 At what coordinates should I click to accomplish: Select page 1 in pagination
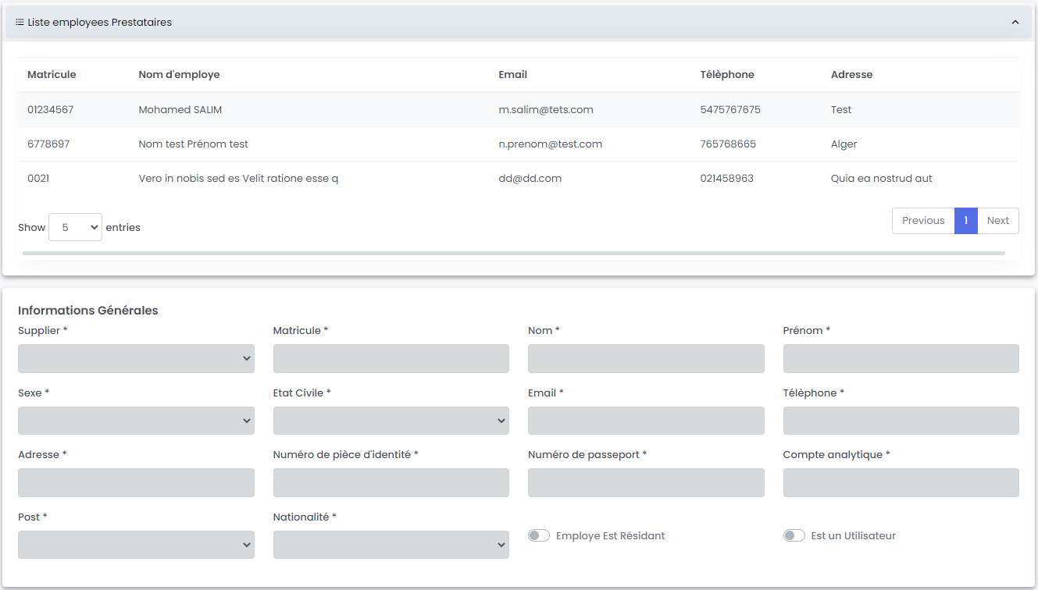tap(965, 221)
